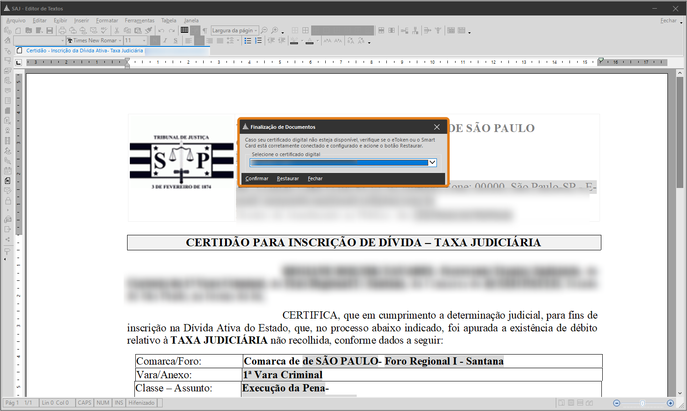Click the redo arrow icon
This screenshot has width=687, height=411.
pyautogui.click(x=172, y=30)
